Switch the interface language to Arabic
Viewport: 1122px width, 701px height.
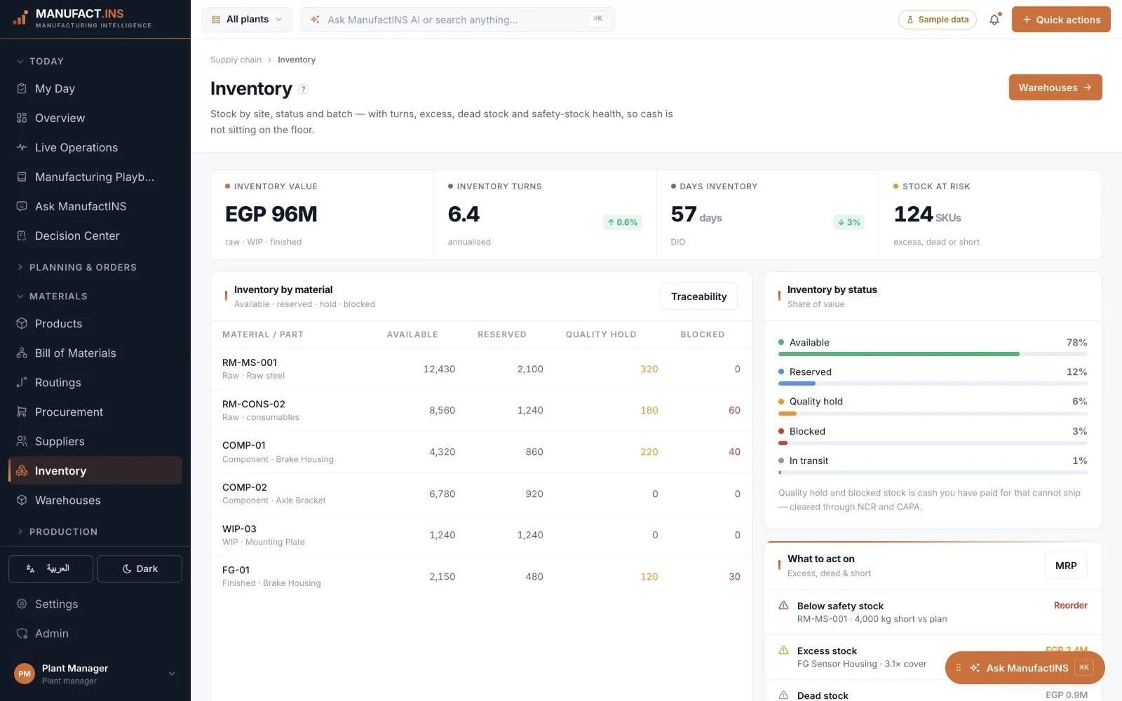click(x=50, y=569)
